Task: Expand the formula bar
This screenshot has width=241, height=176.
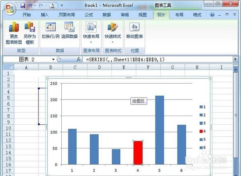Action: [x=235, y=59]
